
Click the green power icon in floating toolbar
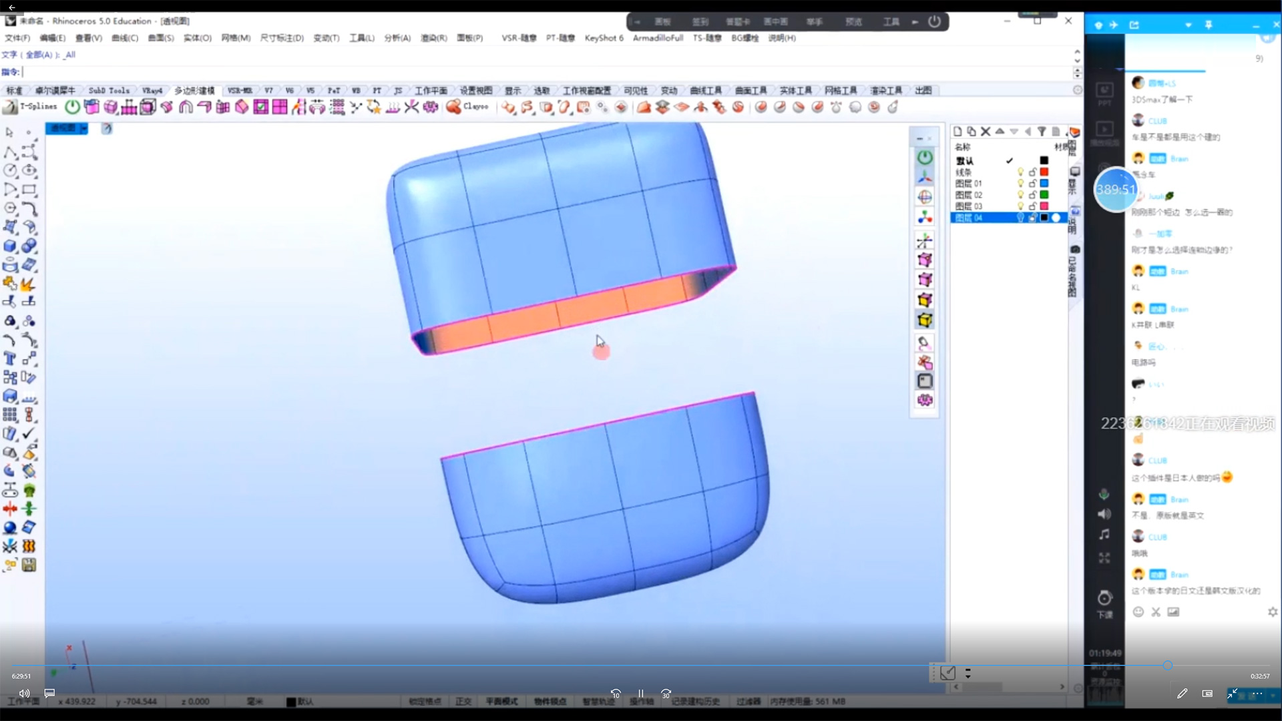coord(925,158)
